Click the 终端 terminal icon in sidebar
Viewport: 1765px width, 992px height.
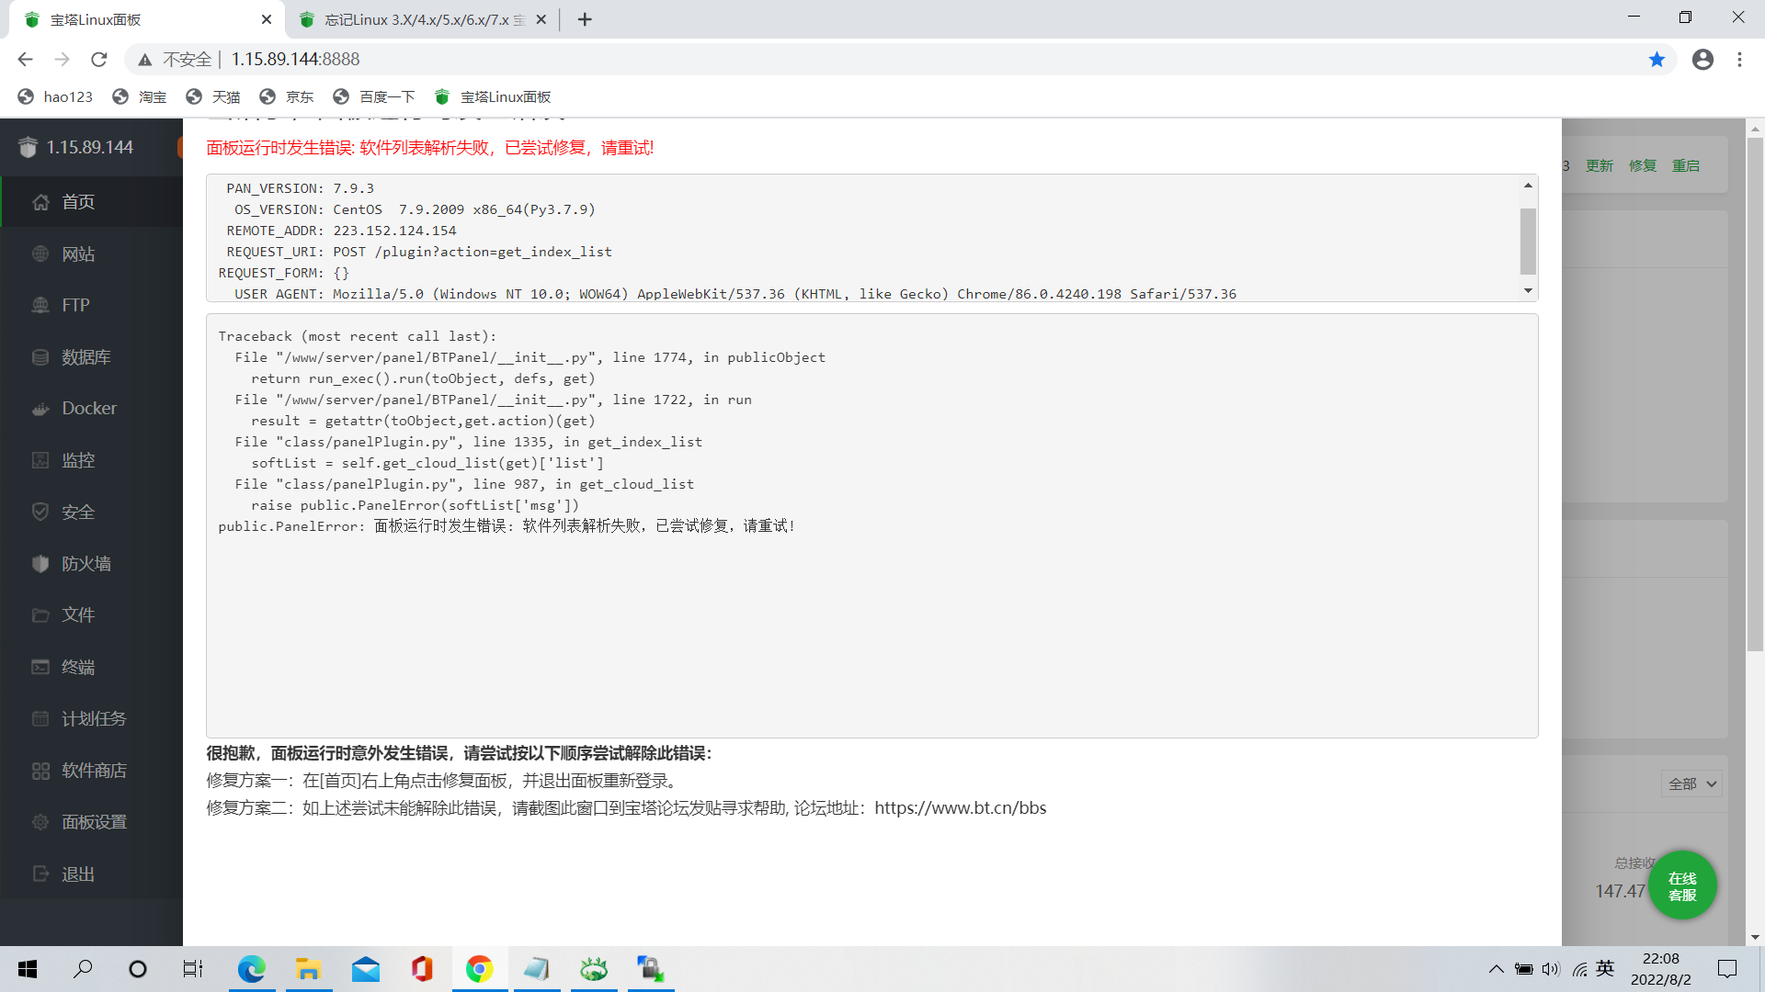(x=40, y=667)
